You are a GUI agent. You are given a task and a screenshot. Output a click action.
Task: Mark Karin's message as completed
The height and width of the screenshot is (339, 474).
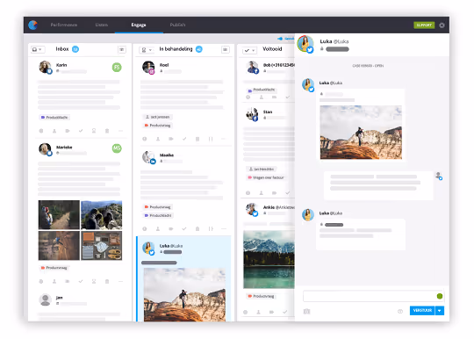tap(81, 131)
